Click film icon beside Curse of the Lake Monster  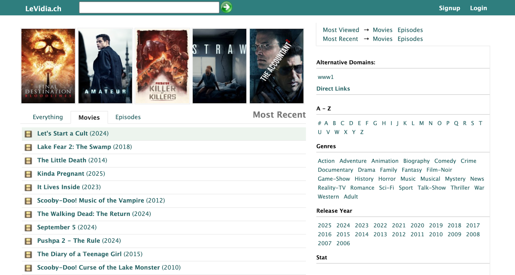[28, 268]
